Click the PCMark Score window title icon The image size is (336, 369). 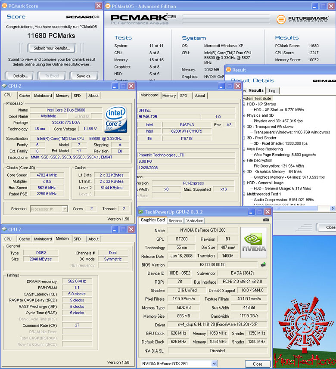point(4,6)
